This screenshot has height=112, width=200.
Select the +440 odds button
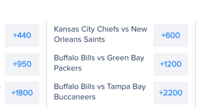point(22,35)
